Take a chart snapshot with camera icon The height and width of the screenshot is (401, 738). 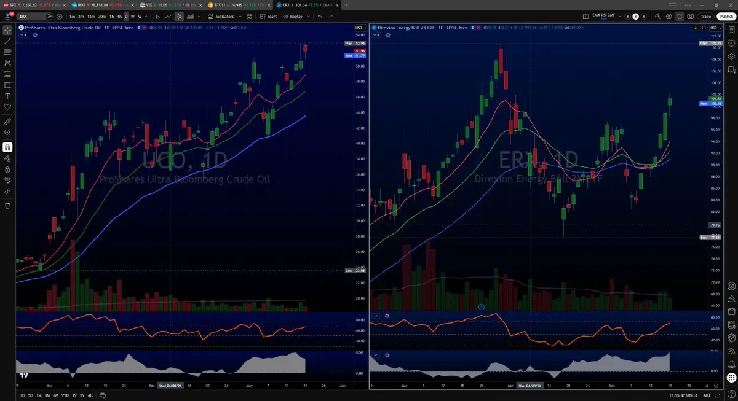point(691,16)
